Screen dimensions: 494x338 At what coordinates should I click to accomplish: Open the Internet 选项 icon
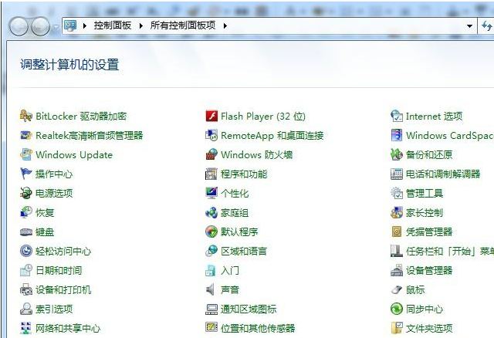(x=397, y=116)
